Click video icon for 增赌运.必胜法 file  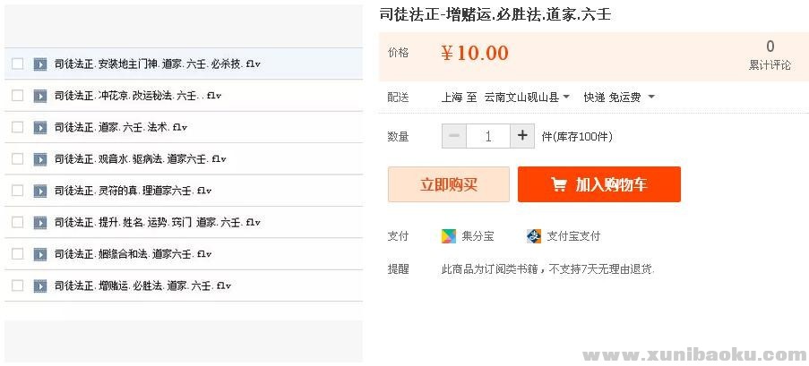40,285
